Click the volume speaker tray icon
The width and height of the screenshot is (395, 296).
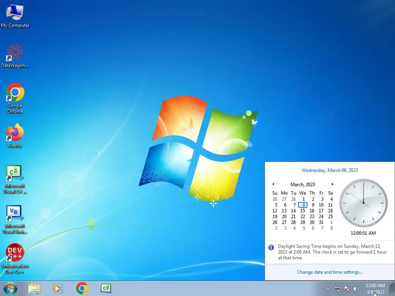(x=356, y=289)
